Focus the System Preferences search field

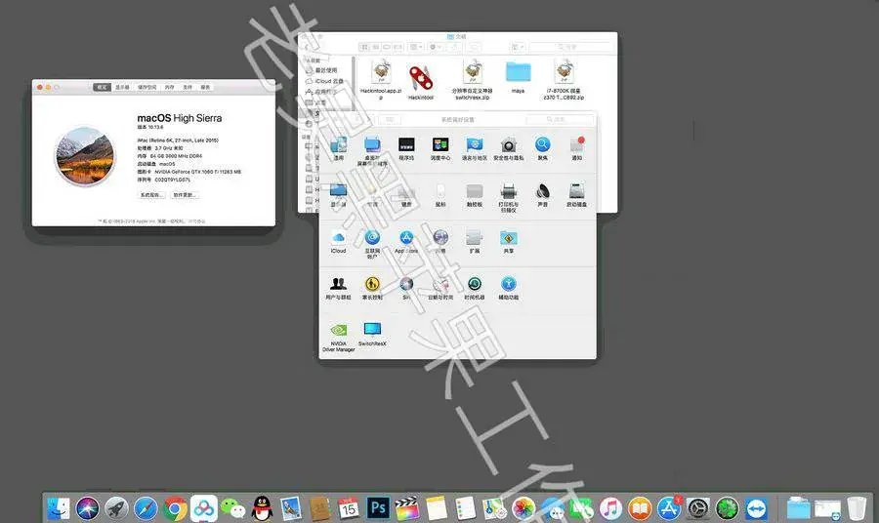point(560,120)
